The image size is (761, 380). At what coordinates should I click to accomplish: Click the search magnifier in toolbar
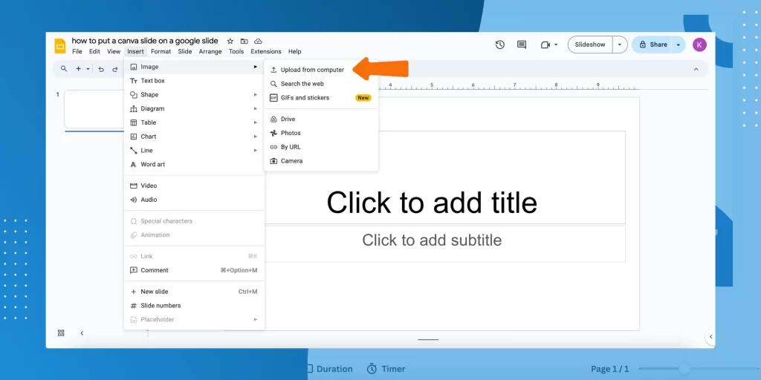(64, 69)
